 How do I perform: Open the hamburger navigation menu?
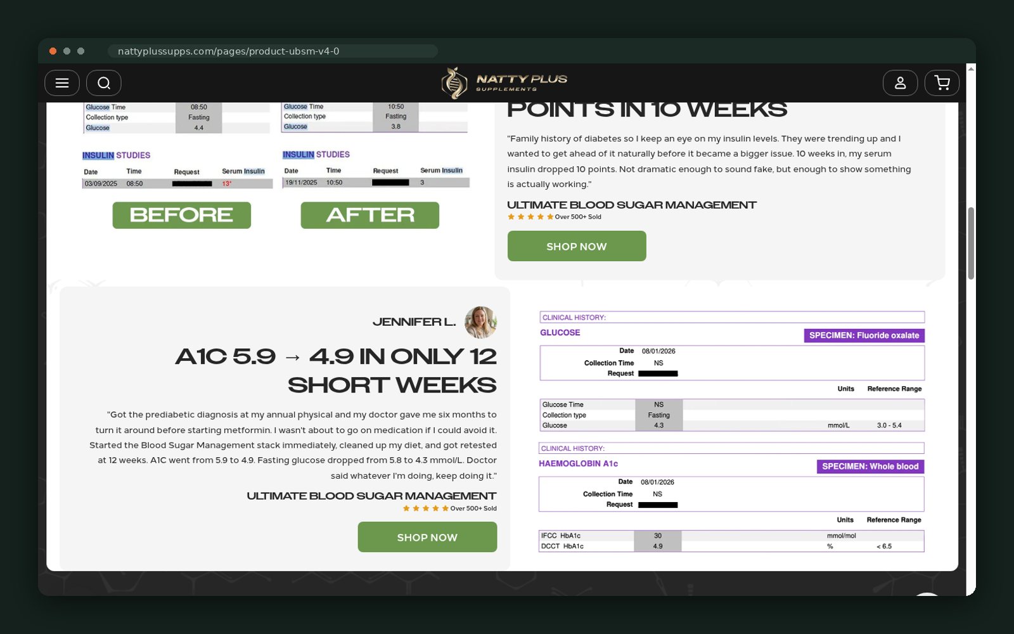(62, 83)
